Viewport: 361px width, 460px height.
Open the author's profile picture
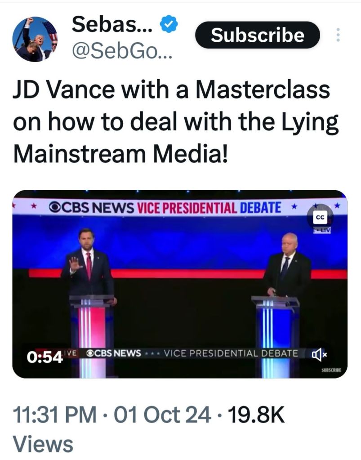35,40
